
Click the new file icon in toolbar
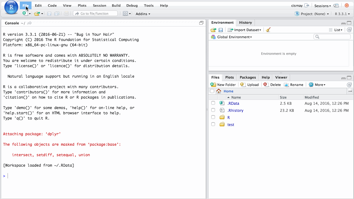click(25, 14)
